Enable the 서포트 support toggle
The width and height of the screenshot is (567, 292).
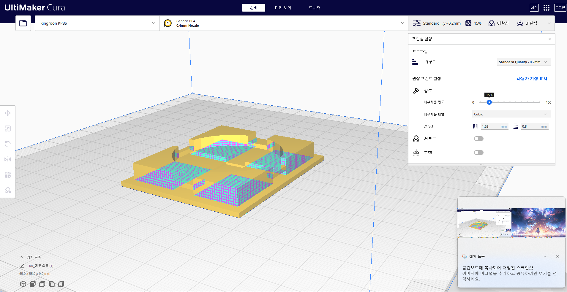(x=478, y=139)
